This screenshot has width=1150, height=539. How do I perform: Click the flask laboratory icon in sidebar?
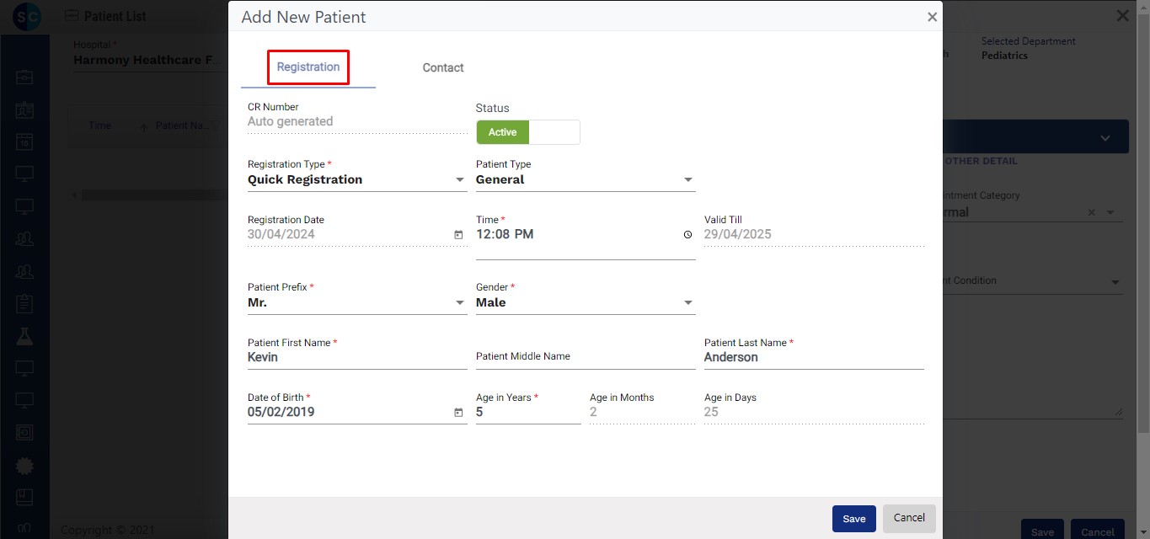(x=24, y=337)
